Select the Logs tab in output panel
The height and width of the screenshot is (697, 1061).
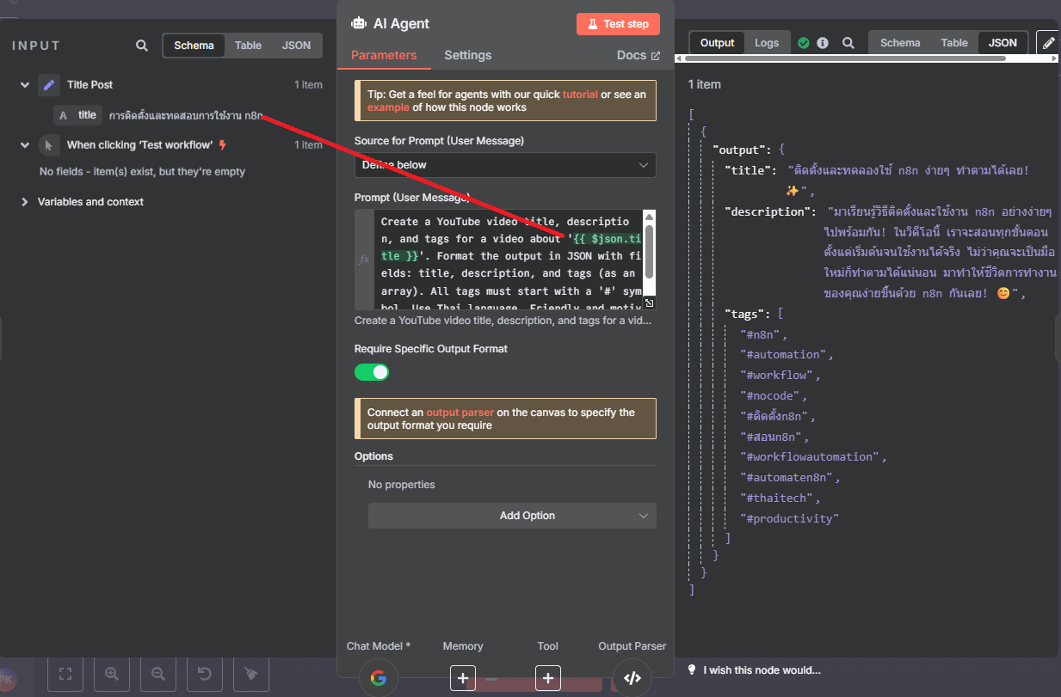coord(767,43)
